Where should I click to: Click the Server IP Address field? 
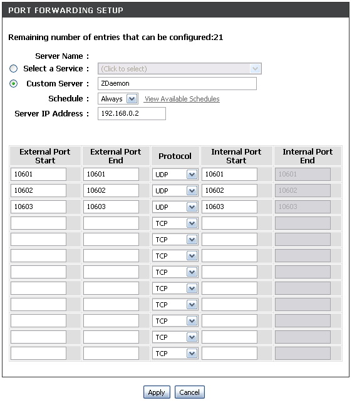tap(132, 113)
